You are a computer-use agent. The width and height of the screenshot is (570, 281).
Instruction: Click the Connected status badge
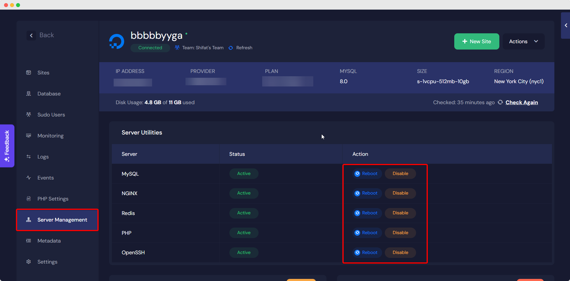150,48
